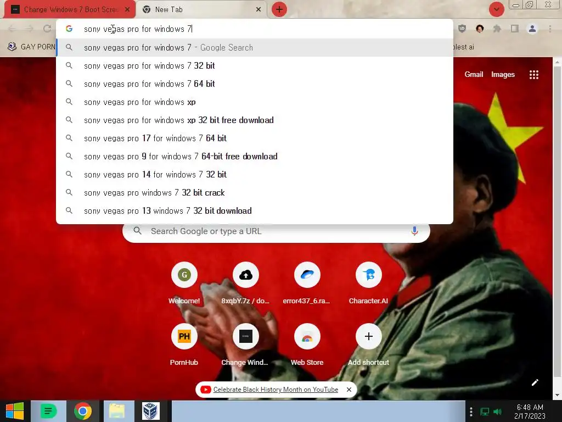Select suggestion 'windows 7 32 bit crack'
The height and width of the screenshot is (422, 562).
[x=255, y=192]
